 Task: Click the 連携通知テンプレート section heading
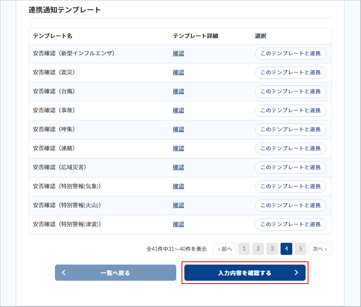pyautogui.click(x=64, y=10)
